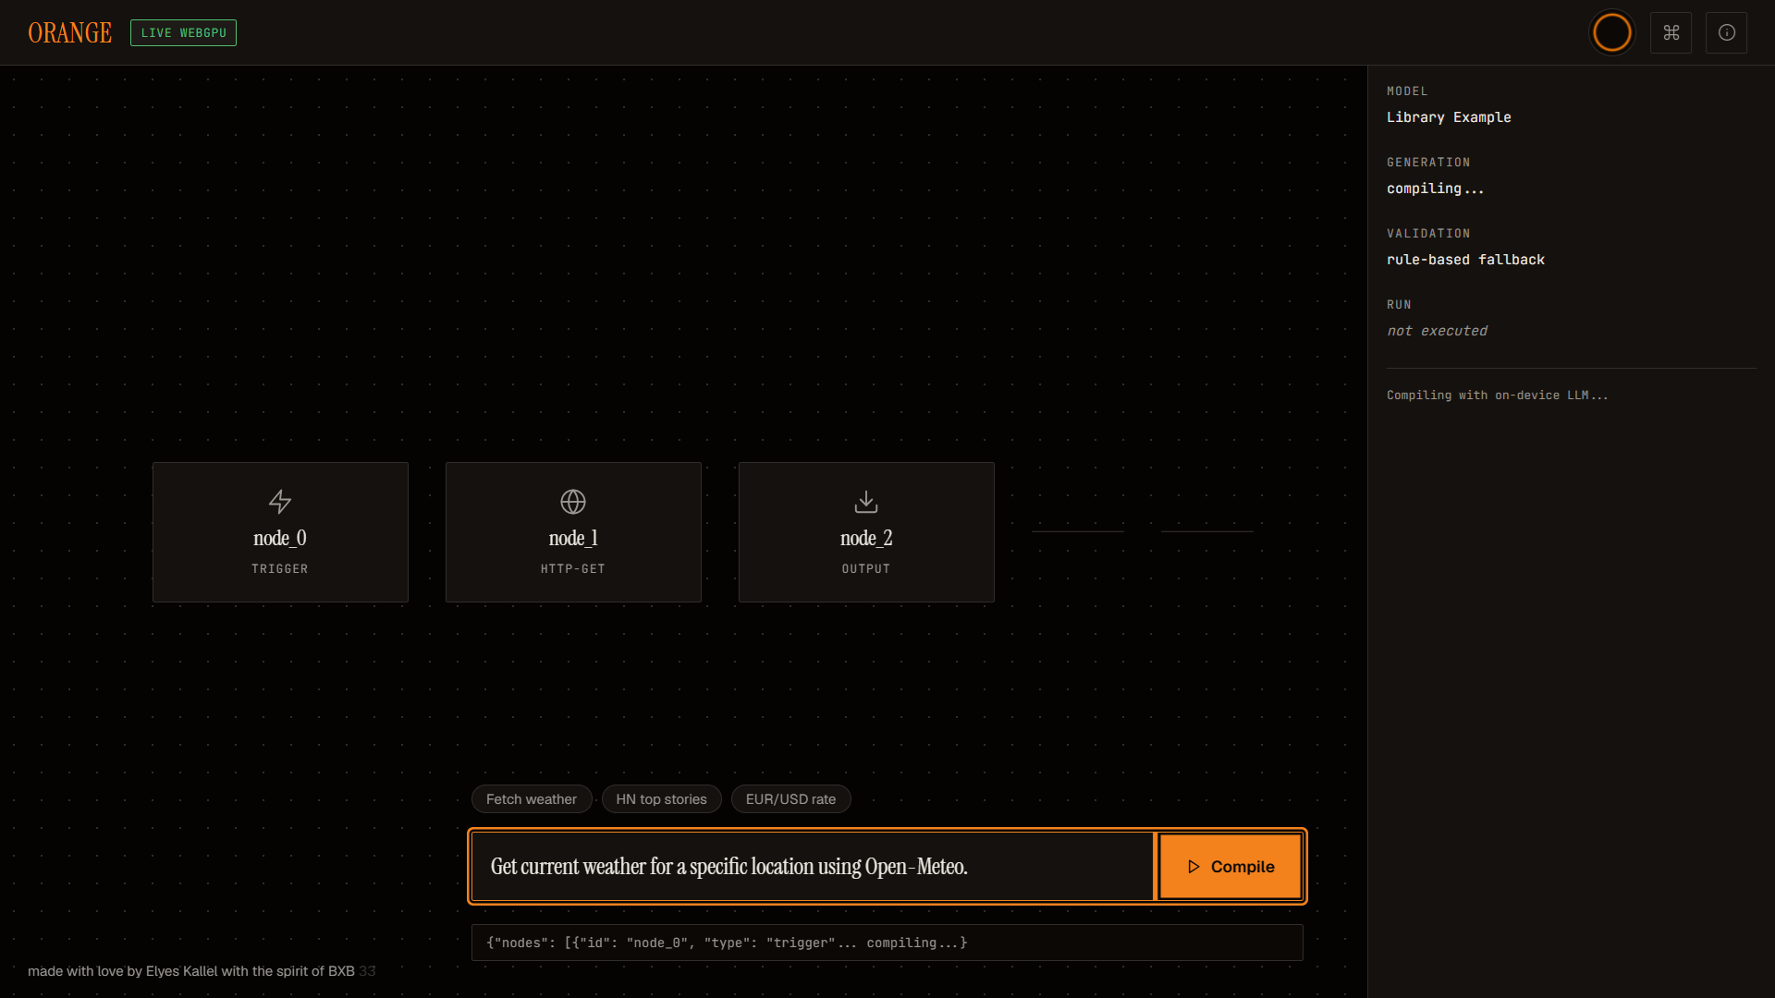Select the node_1 HTTP-GET label
This screenshot has height=998, width=1775.
(573, 569)
